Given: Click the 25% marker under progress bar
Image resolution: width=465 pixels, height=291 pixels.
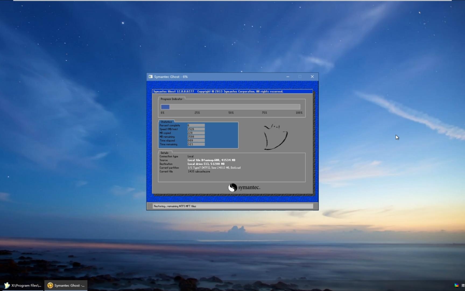Looking at the screenshot, I should tap(197, 113).
